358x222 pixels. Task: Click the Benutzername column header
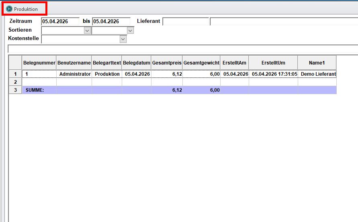(74, 63)
